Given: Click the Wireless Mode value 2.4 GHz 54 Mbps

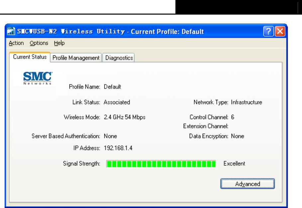Looking at the screenshot, I should pos(125,117).
